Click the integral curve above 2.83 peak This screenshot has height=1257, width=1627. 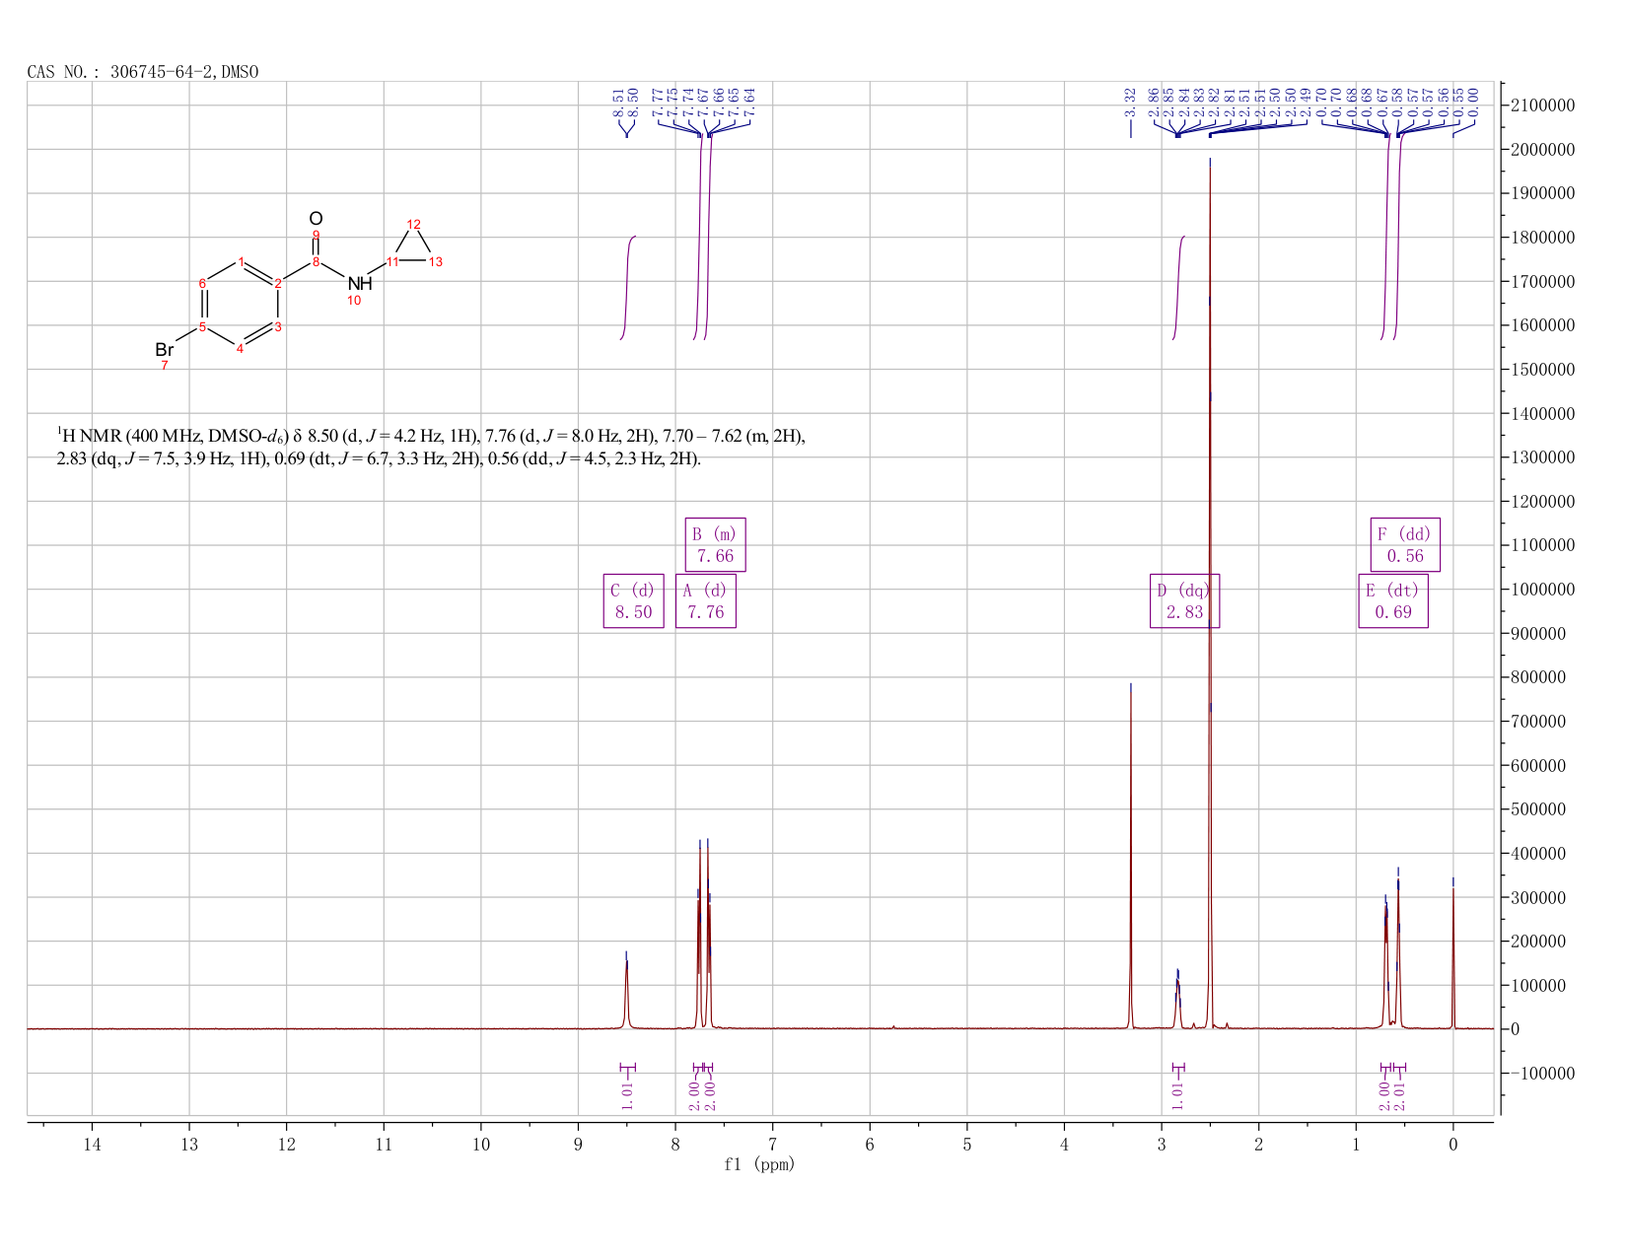tap(1178, 288)
